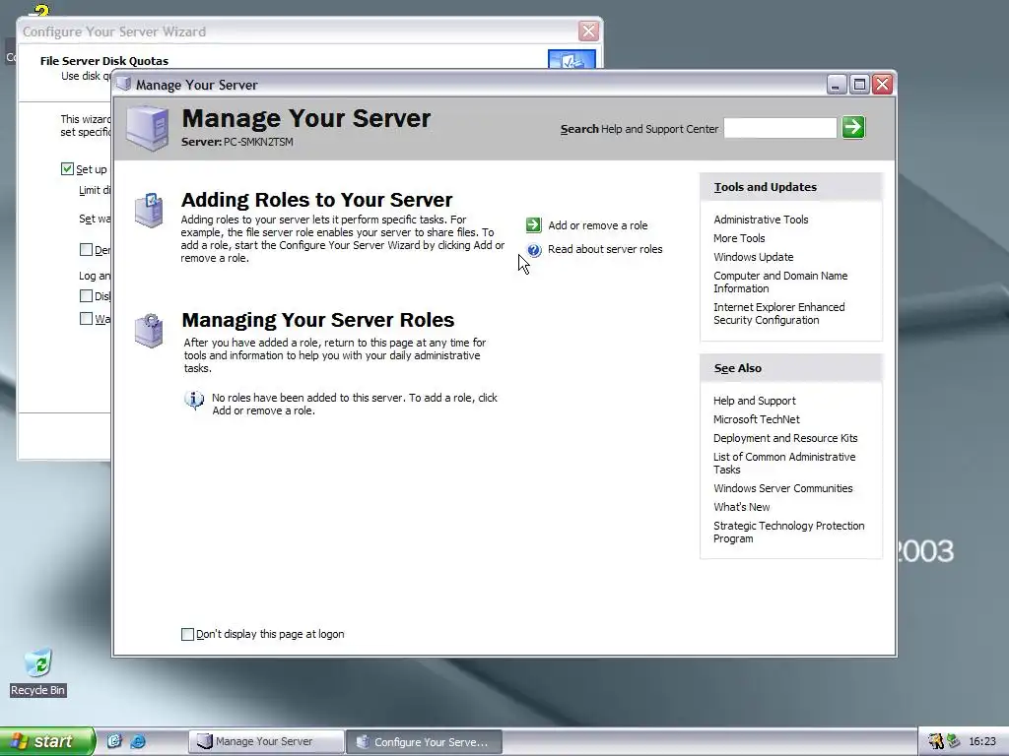
Task: Toggle the Warning checkbox in the wizard
Action: coord(86,318)
